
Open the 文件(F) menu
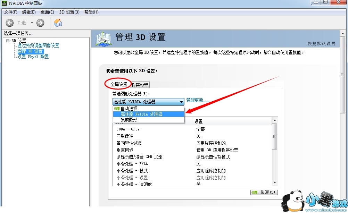(x=11, y=12)
